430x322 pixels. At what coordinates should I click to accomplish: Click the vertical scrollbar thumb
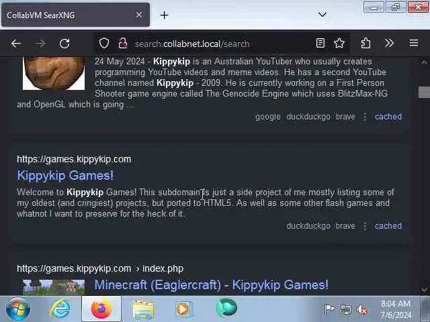[424, 93]
